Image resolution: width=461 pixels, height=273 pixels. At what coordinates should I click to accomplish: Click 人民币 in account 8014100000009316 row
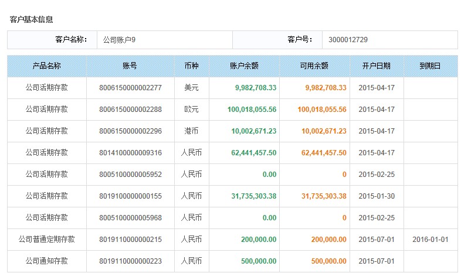click(191, 153)
